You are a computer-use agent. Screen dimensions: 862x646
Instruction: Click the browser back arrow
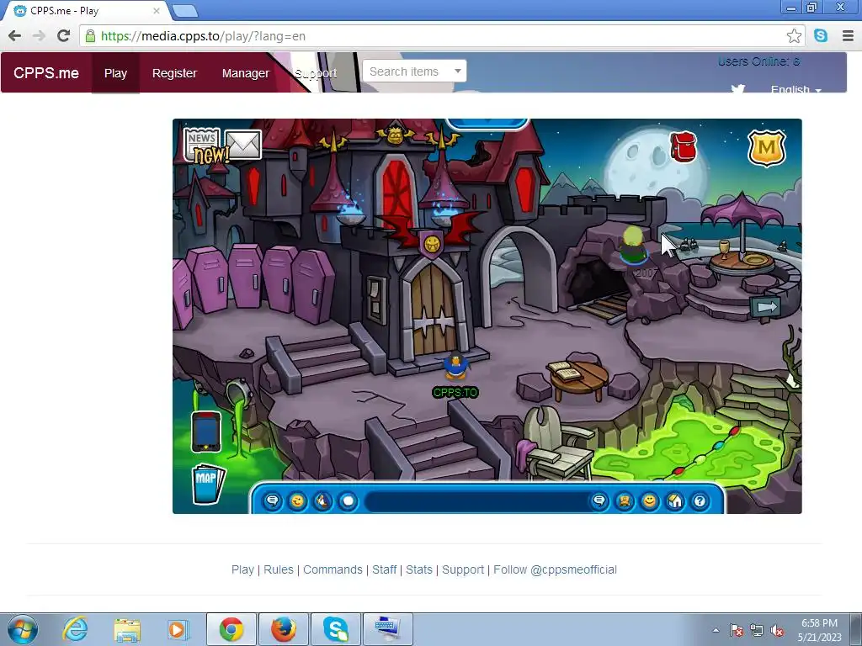pyautogui.click(x=15, y=36)
